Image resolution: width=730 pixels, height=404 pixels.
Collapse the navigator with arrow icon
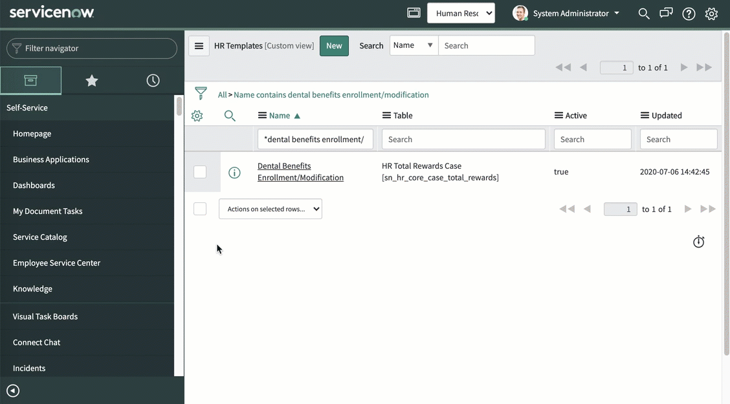(x=13, y=390)
